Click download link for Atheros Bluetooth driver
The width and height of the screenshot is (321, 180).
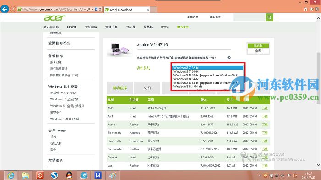265,133
